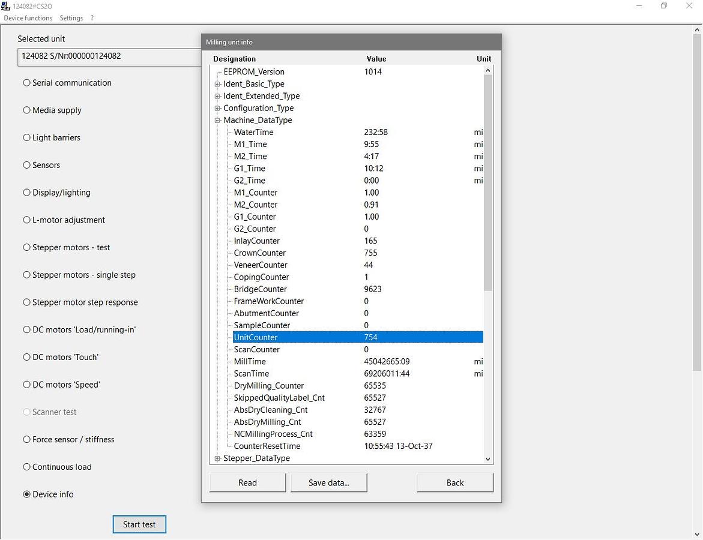This screenshot has width=703, height=540.
Task: Pick the DC motors 'Speed' option
Action: click(26, 385)
